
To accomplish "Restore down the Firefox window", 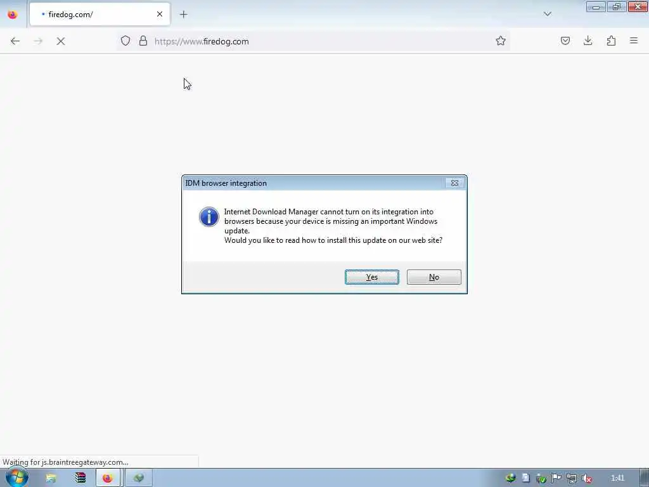I will 616,6.
